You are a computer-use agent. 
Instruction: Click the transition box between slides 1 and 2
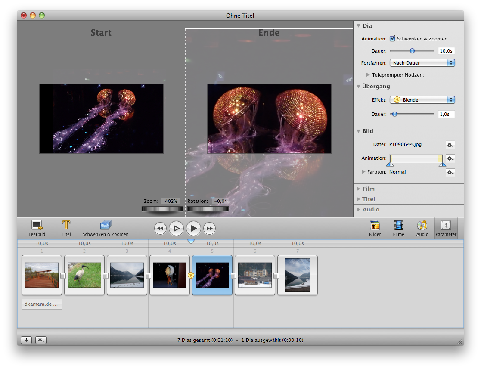(63, 276)
